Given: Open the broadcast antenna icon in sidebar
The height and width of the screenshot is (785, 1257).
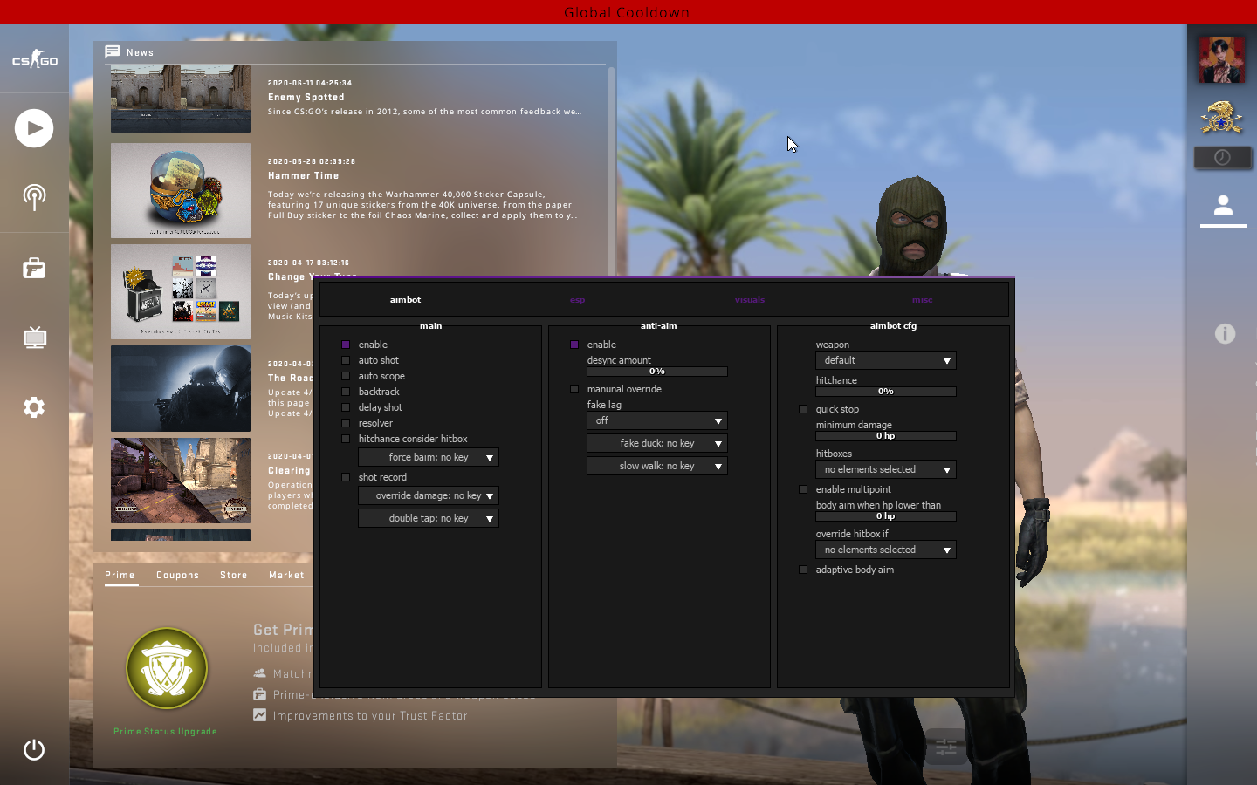Looking at the screenshot, I should click(34, 197).
